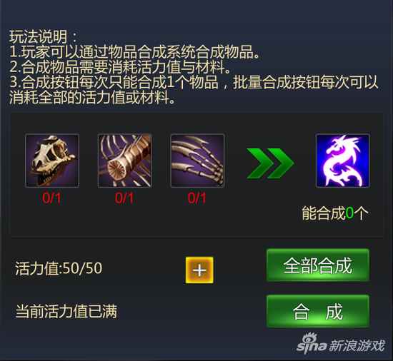The image size is (393, 361).
Task: Click the 全部合成 batch craft button
Action: tap(318, 265)
